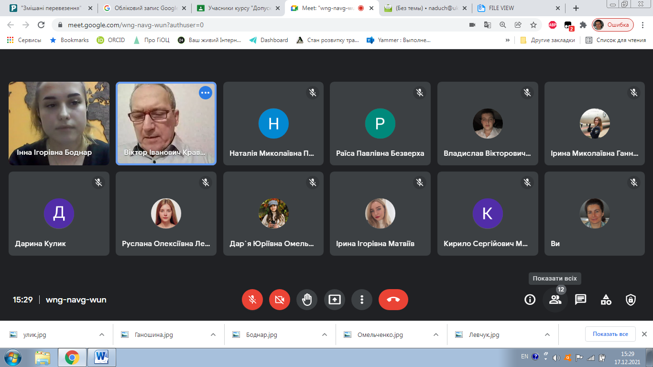Toggle the microphone mute button
The height and width of the screenshot is (367, 653).
click(x=252, y=300)
